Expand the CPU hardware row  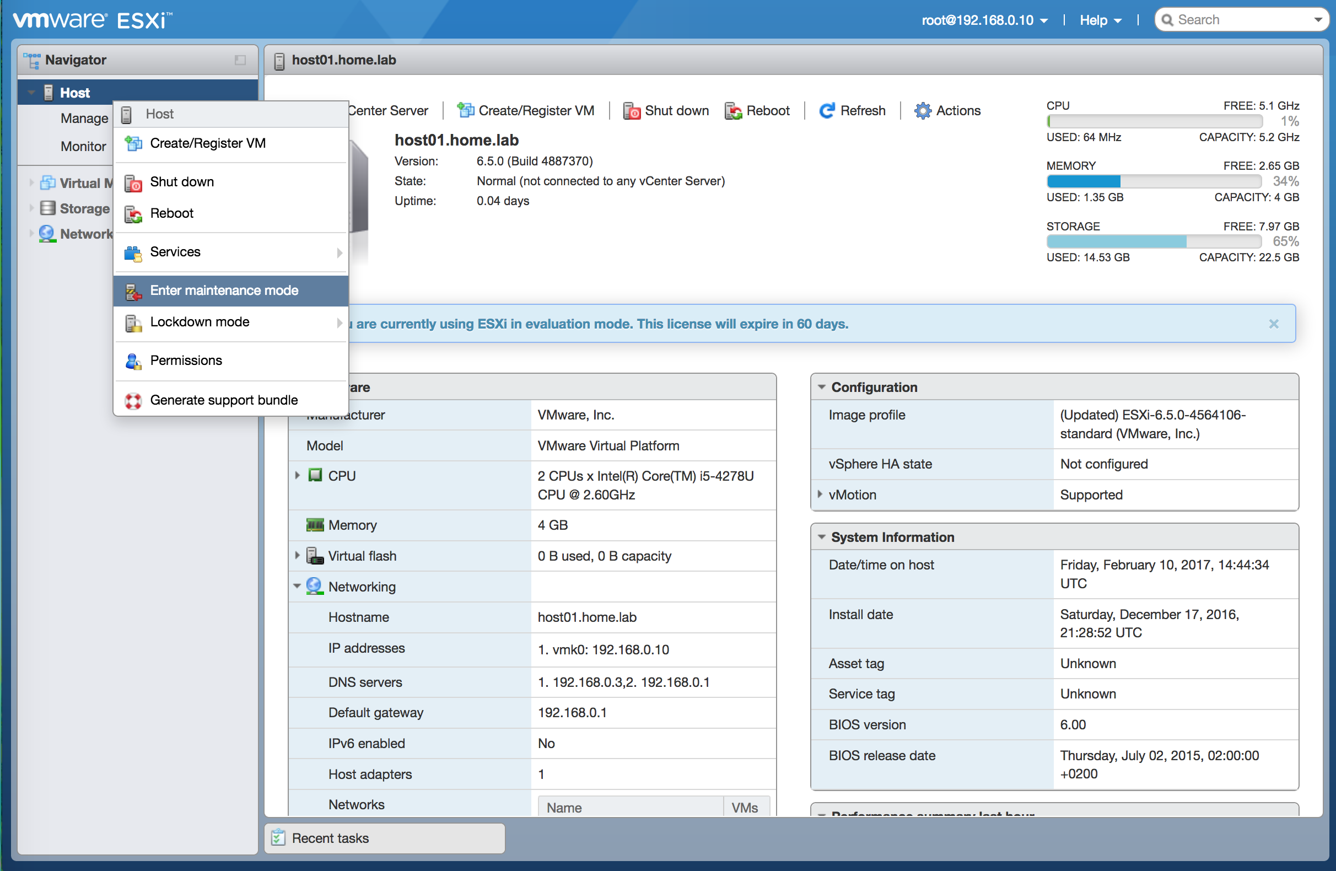point(298,475)
